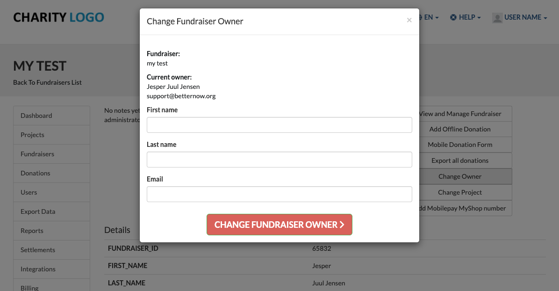559x291 pixels.
Task: Click the Charity Logo
Action: point(58,17)
